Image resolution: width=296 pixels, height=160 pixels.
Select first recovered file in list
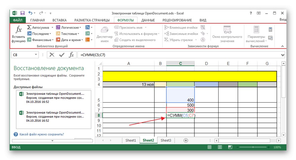click(54, 98)
